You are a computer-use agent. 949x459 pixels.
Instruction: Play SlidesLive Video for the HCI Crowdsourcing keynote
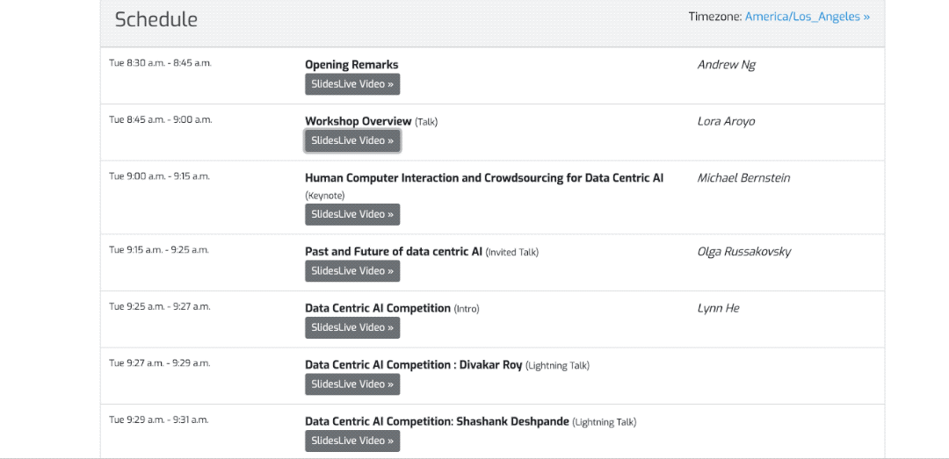[352, 214]
